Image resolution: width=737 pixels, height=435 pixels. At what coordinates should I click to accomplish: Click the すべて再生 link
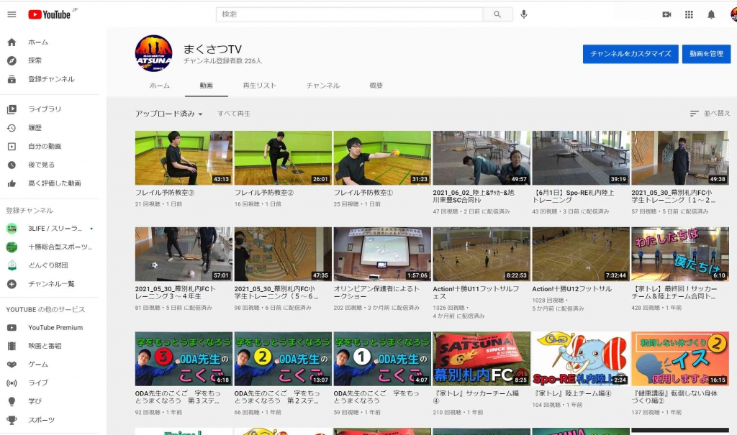(x=234, y=114)
